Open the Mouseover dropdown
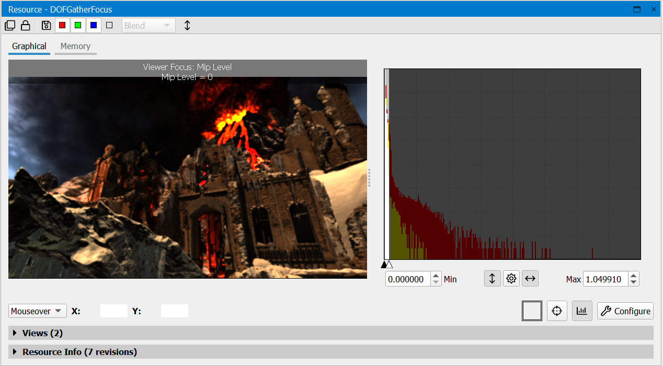This screenshot has height=366, width=663. (37, 311)
